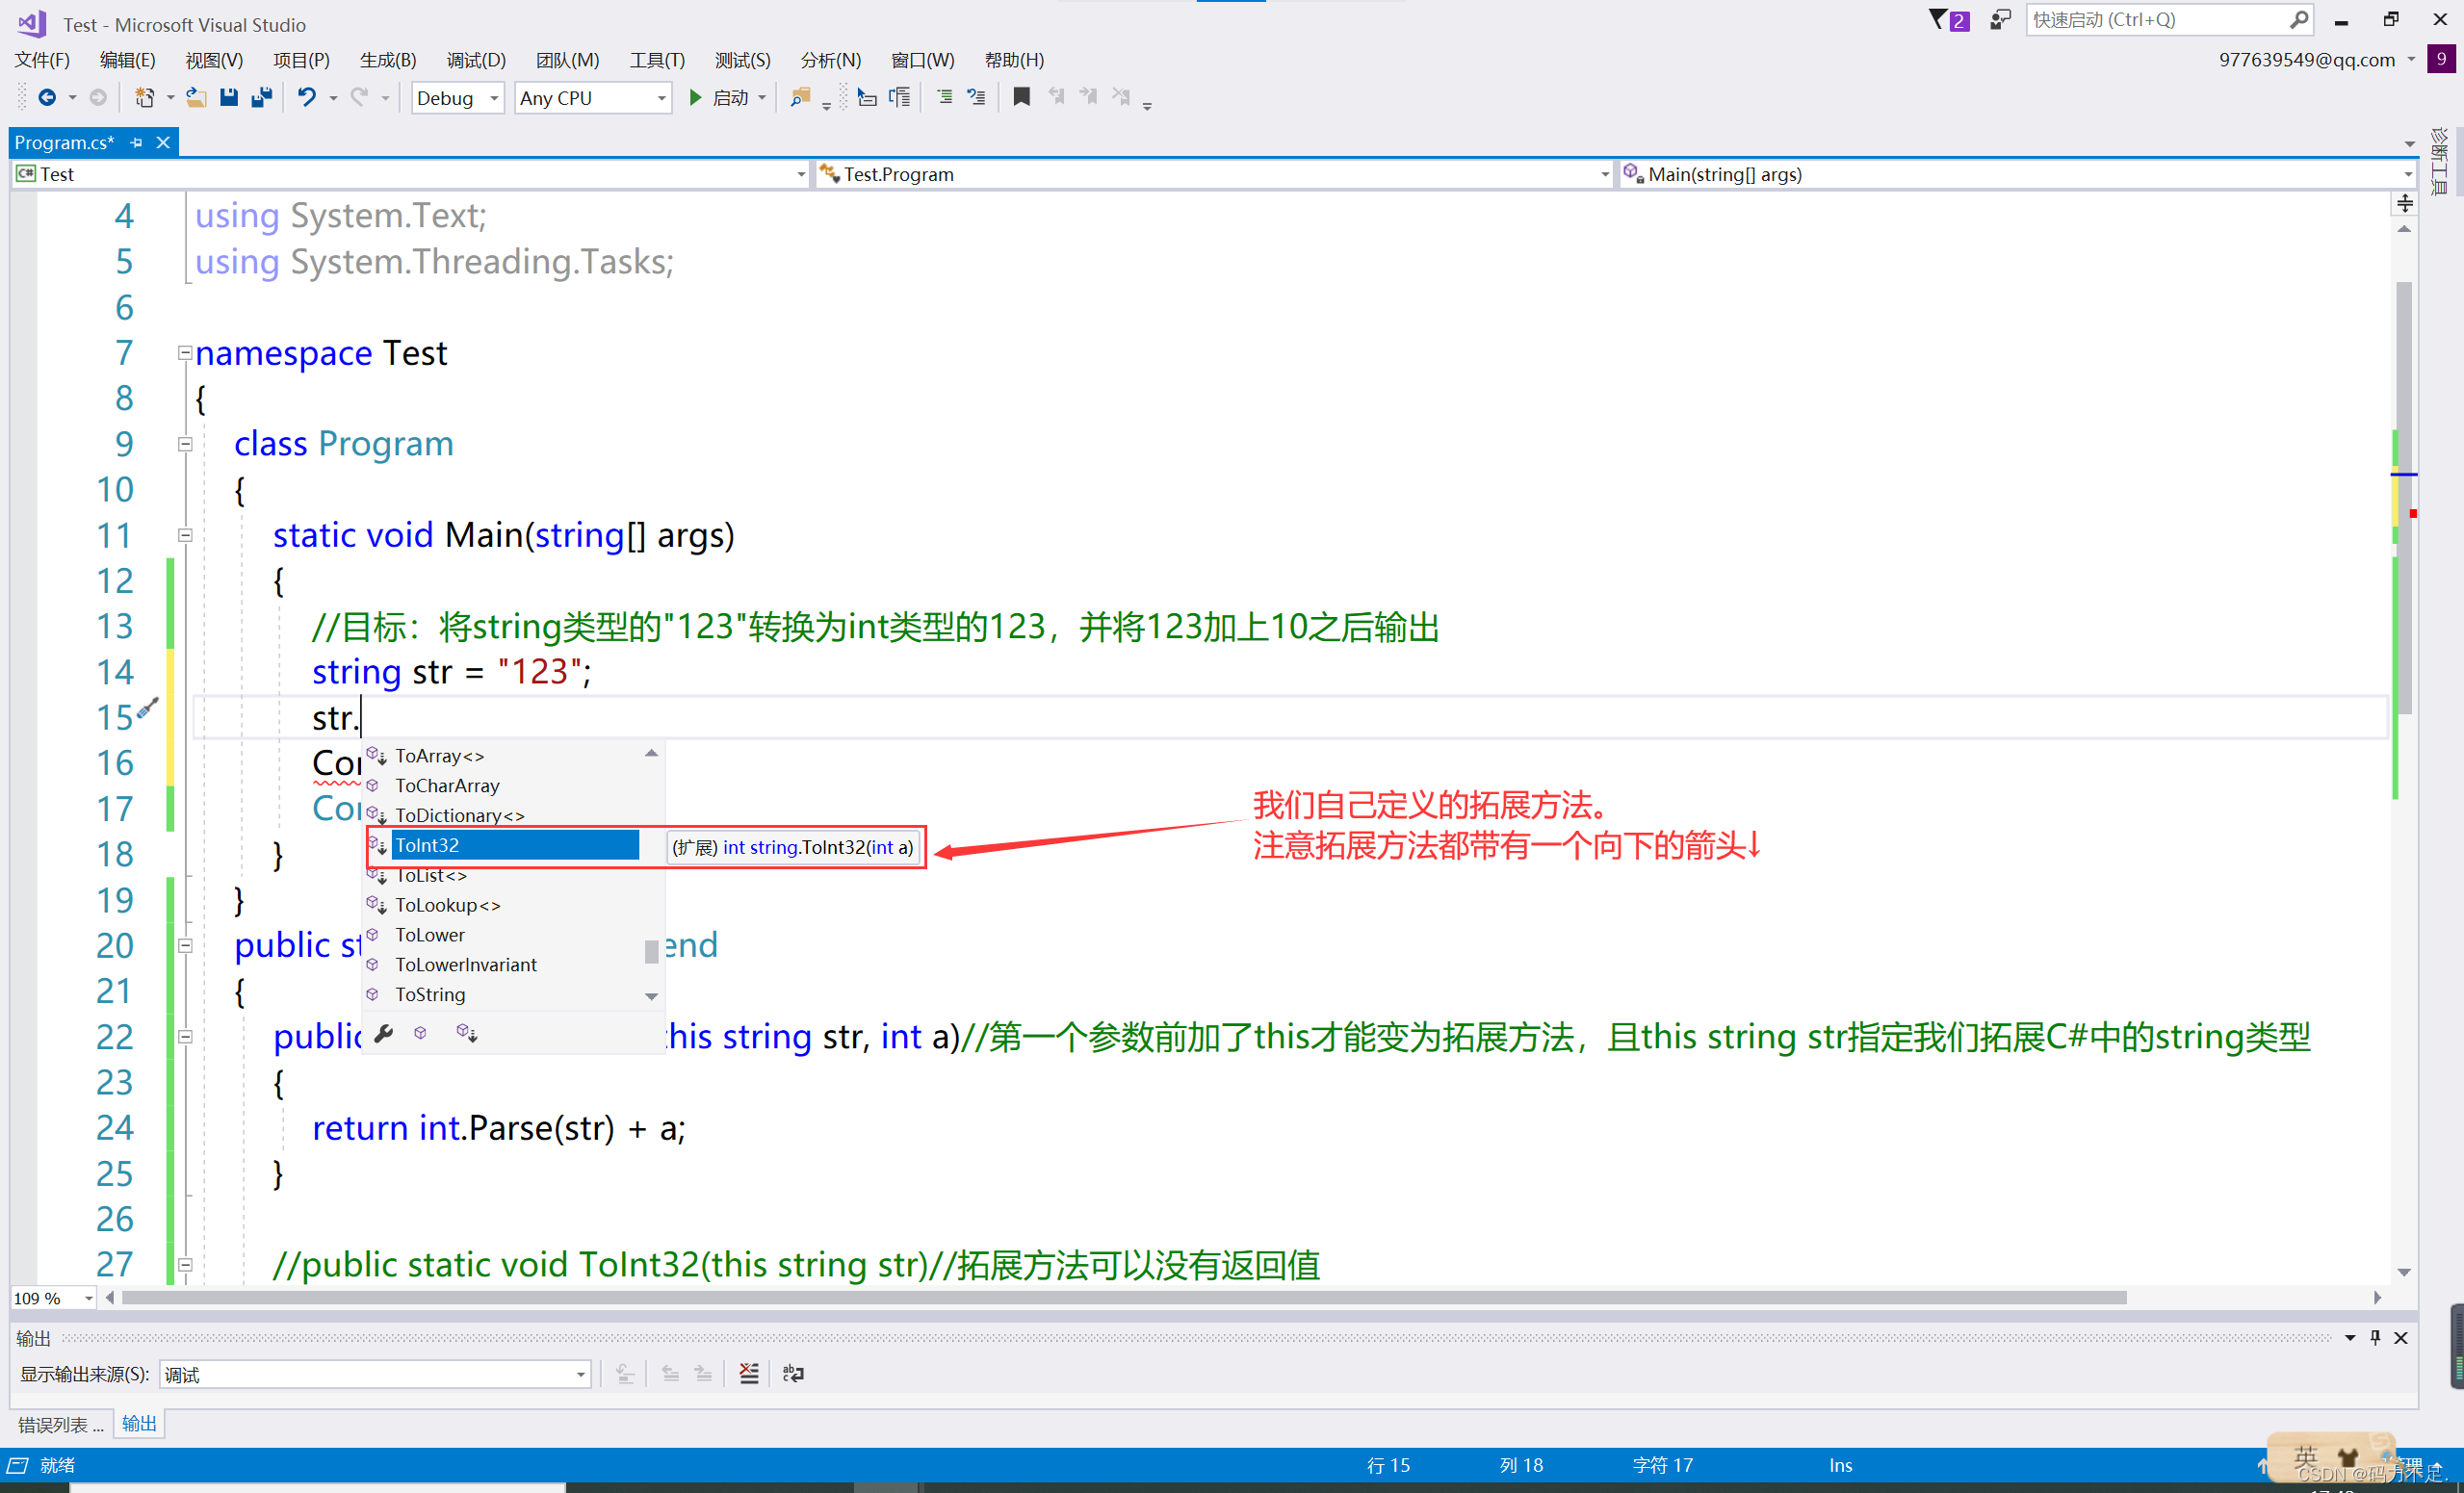2464x1493 pixels.
Task: Collapse the namespace Test block
Action: [x=185, y=352]
